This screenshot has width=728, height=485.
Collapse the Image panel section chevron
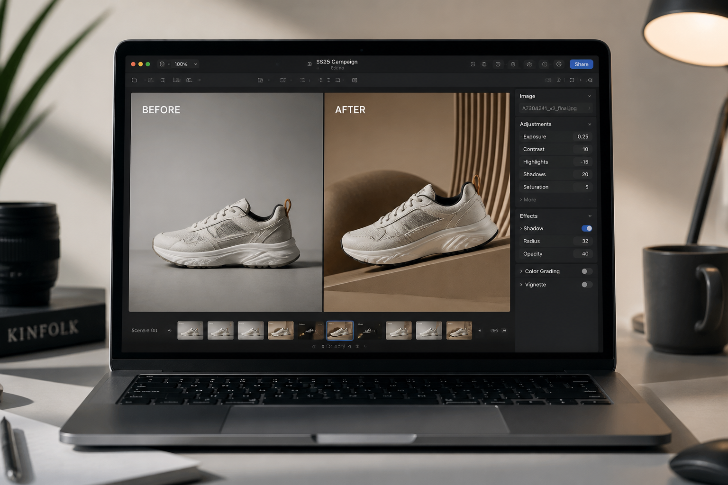coord(590,96)
